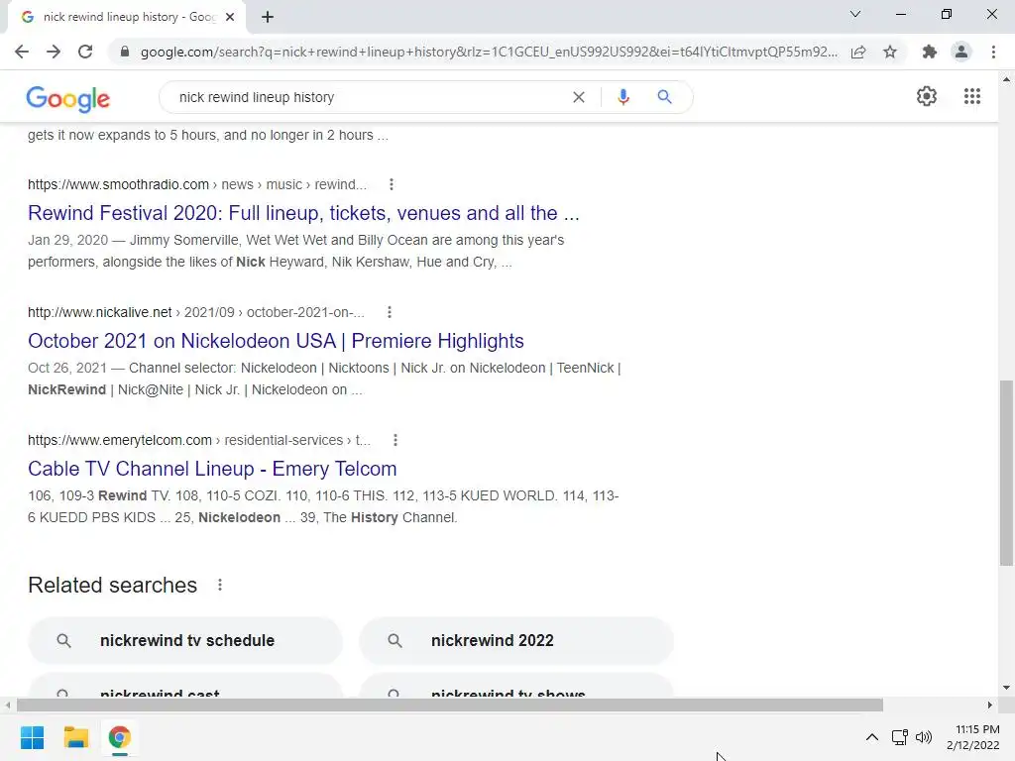The height and width of the screenshot is (761, 1015).
Task: Open 'Cable TV Channel Lineup - Emery Telcom' result
Action: (212, 469)
